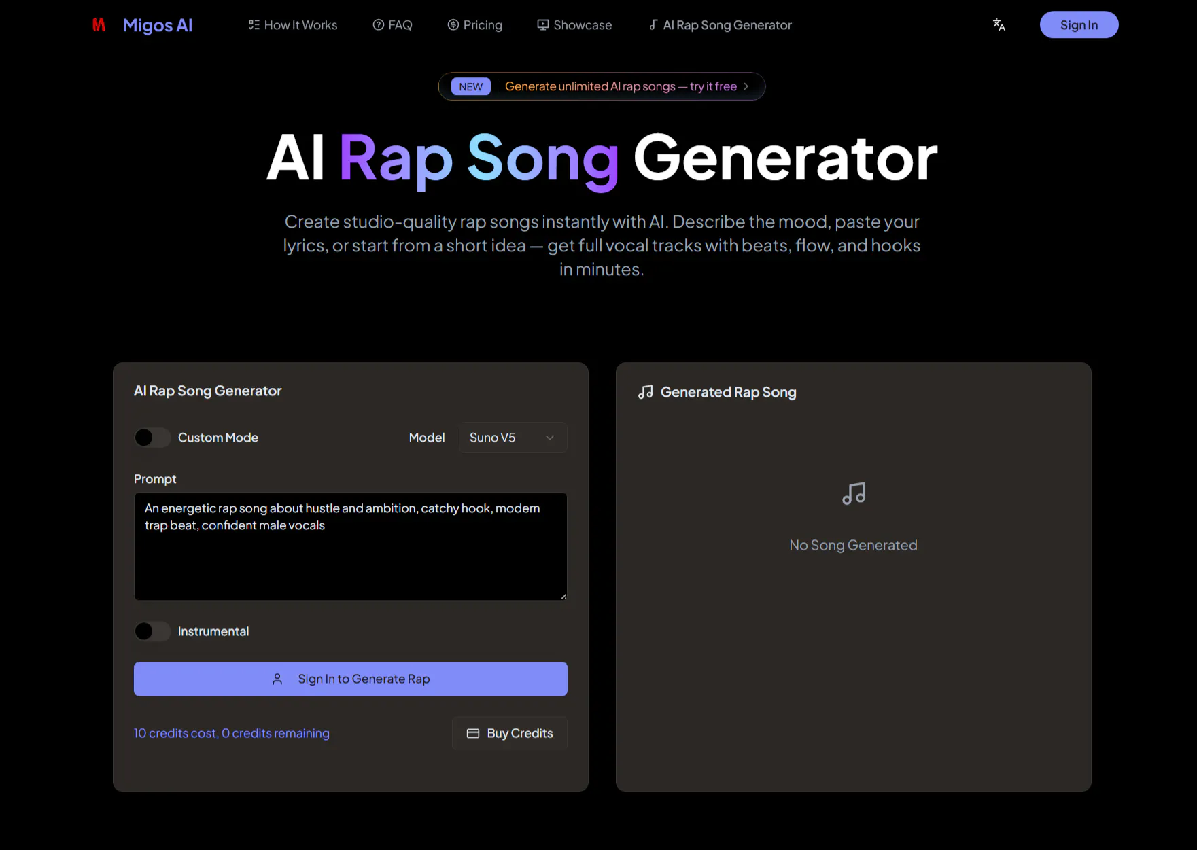The image size is (1197, 850).
Task: Open the Suno V5 model dropdown
Action: click(x=513, y=438)
